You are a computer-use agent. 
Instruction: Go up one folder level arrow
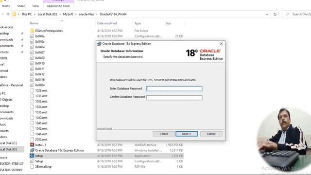tap(8, 14)
